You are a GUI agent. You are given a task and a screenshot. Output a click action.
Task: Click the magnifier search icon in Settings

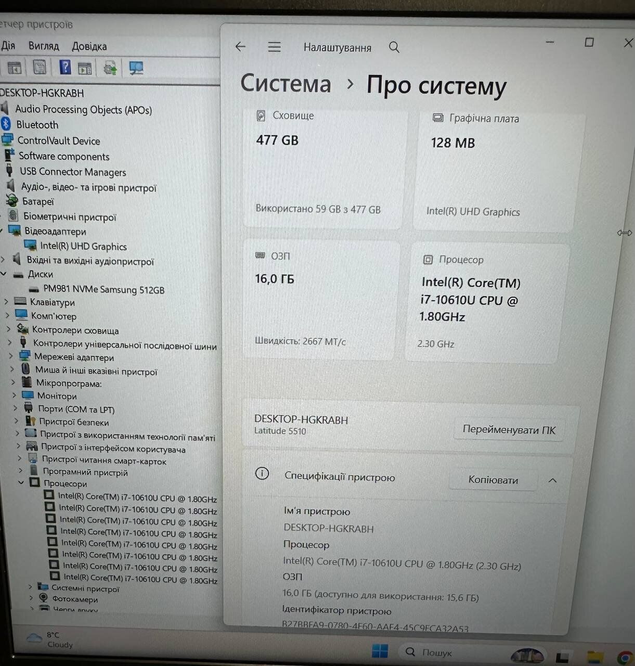(x=394, y=47)
